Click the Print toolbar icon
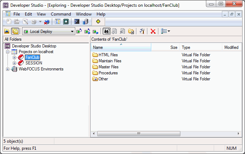The width and height of the screenshot is (245, 154). click(x=34, y=22)
